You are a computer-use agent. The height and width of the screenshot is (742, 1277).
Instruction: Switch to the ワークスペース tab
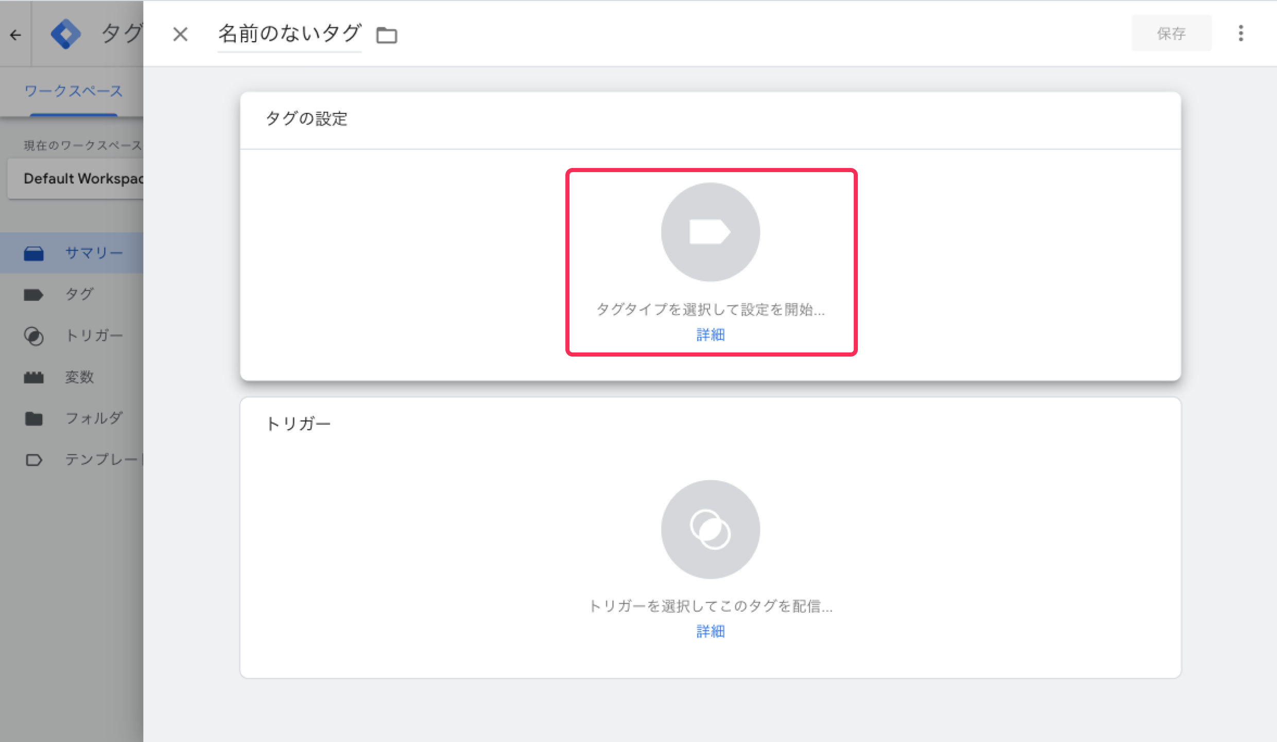click(74, 92)
